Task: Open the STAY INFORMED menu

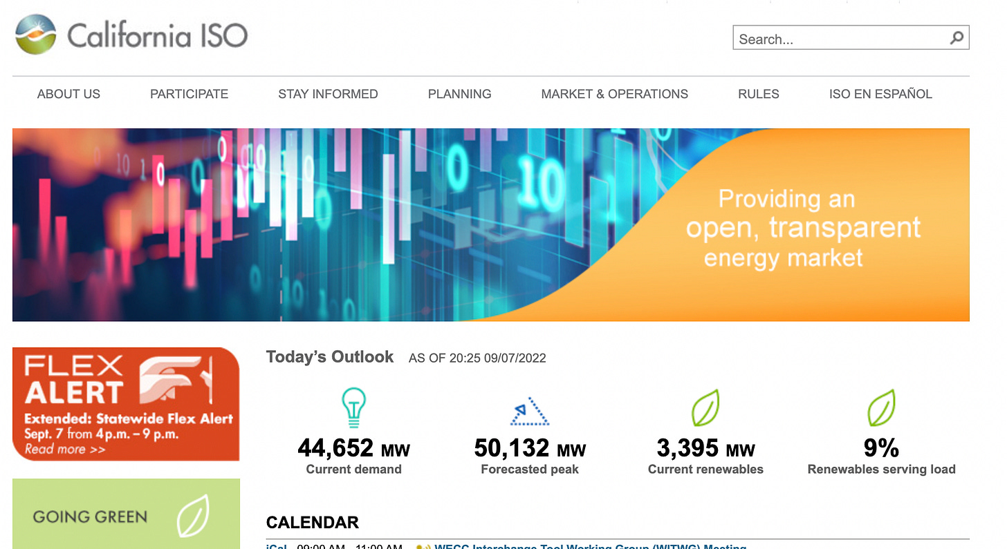Action: pos(328,94)
